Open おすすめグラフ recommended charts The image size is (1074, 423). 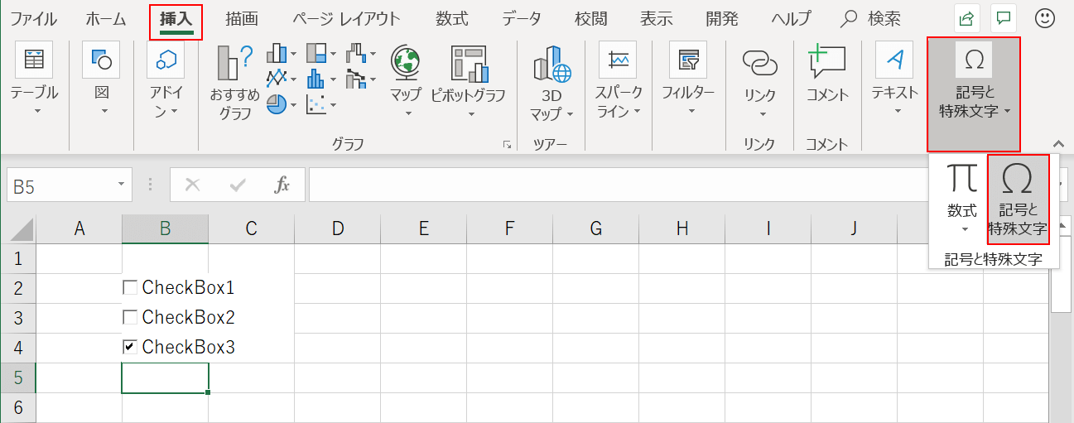tap(235, 83)
